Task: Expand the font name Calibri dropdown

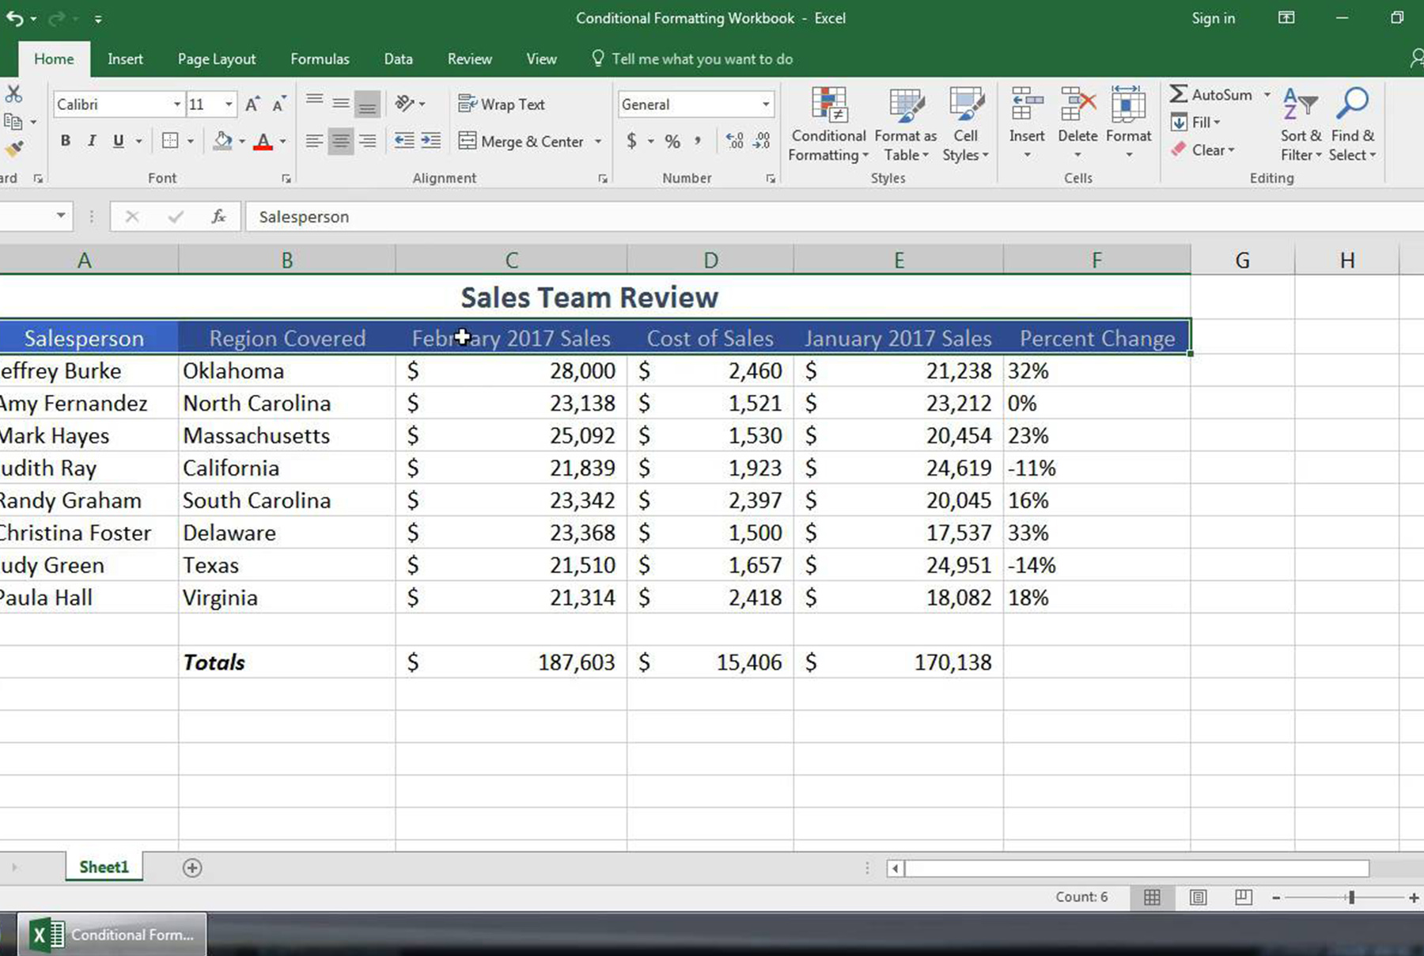Action: point(177,104)
